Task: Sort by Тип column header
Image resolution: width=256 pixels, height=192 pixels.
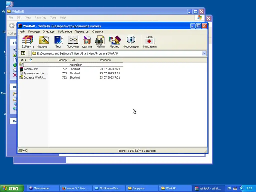Action: pos(83,60)
